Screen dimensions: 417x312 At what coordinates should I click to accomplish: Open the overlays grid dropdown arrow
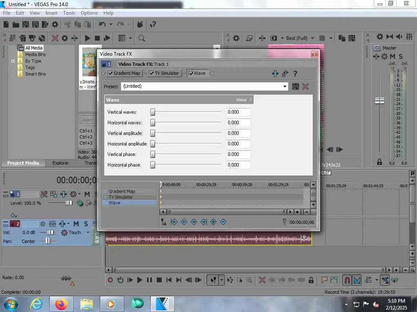tap(331, 38)
